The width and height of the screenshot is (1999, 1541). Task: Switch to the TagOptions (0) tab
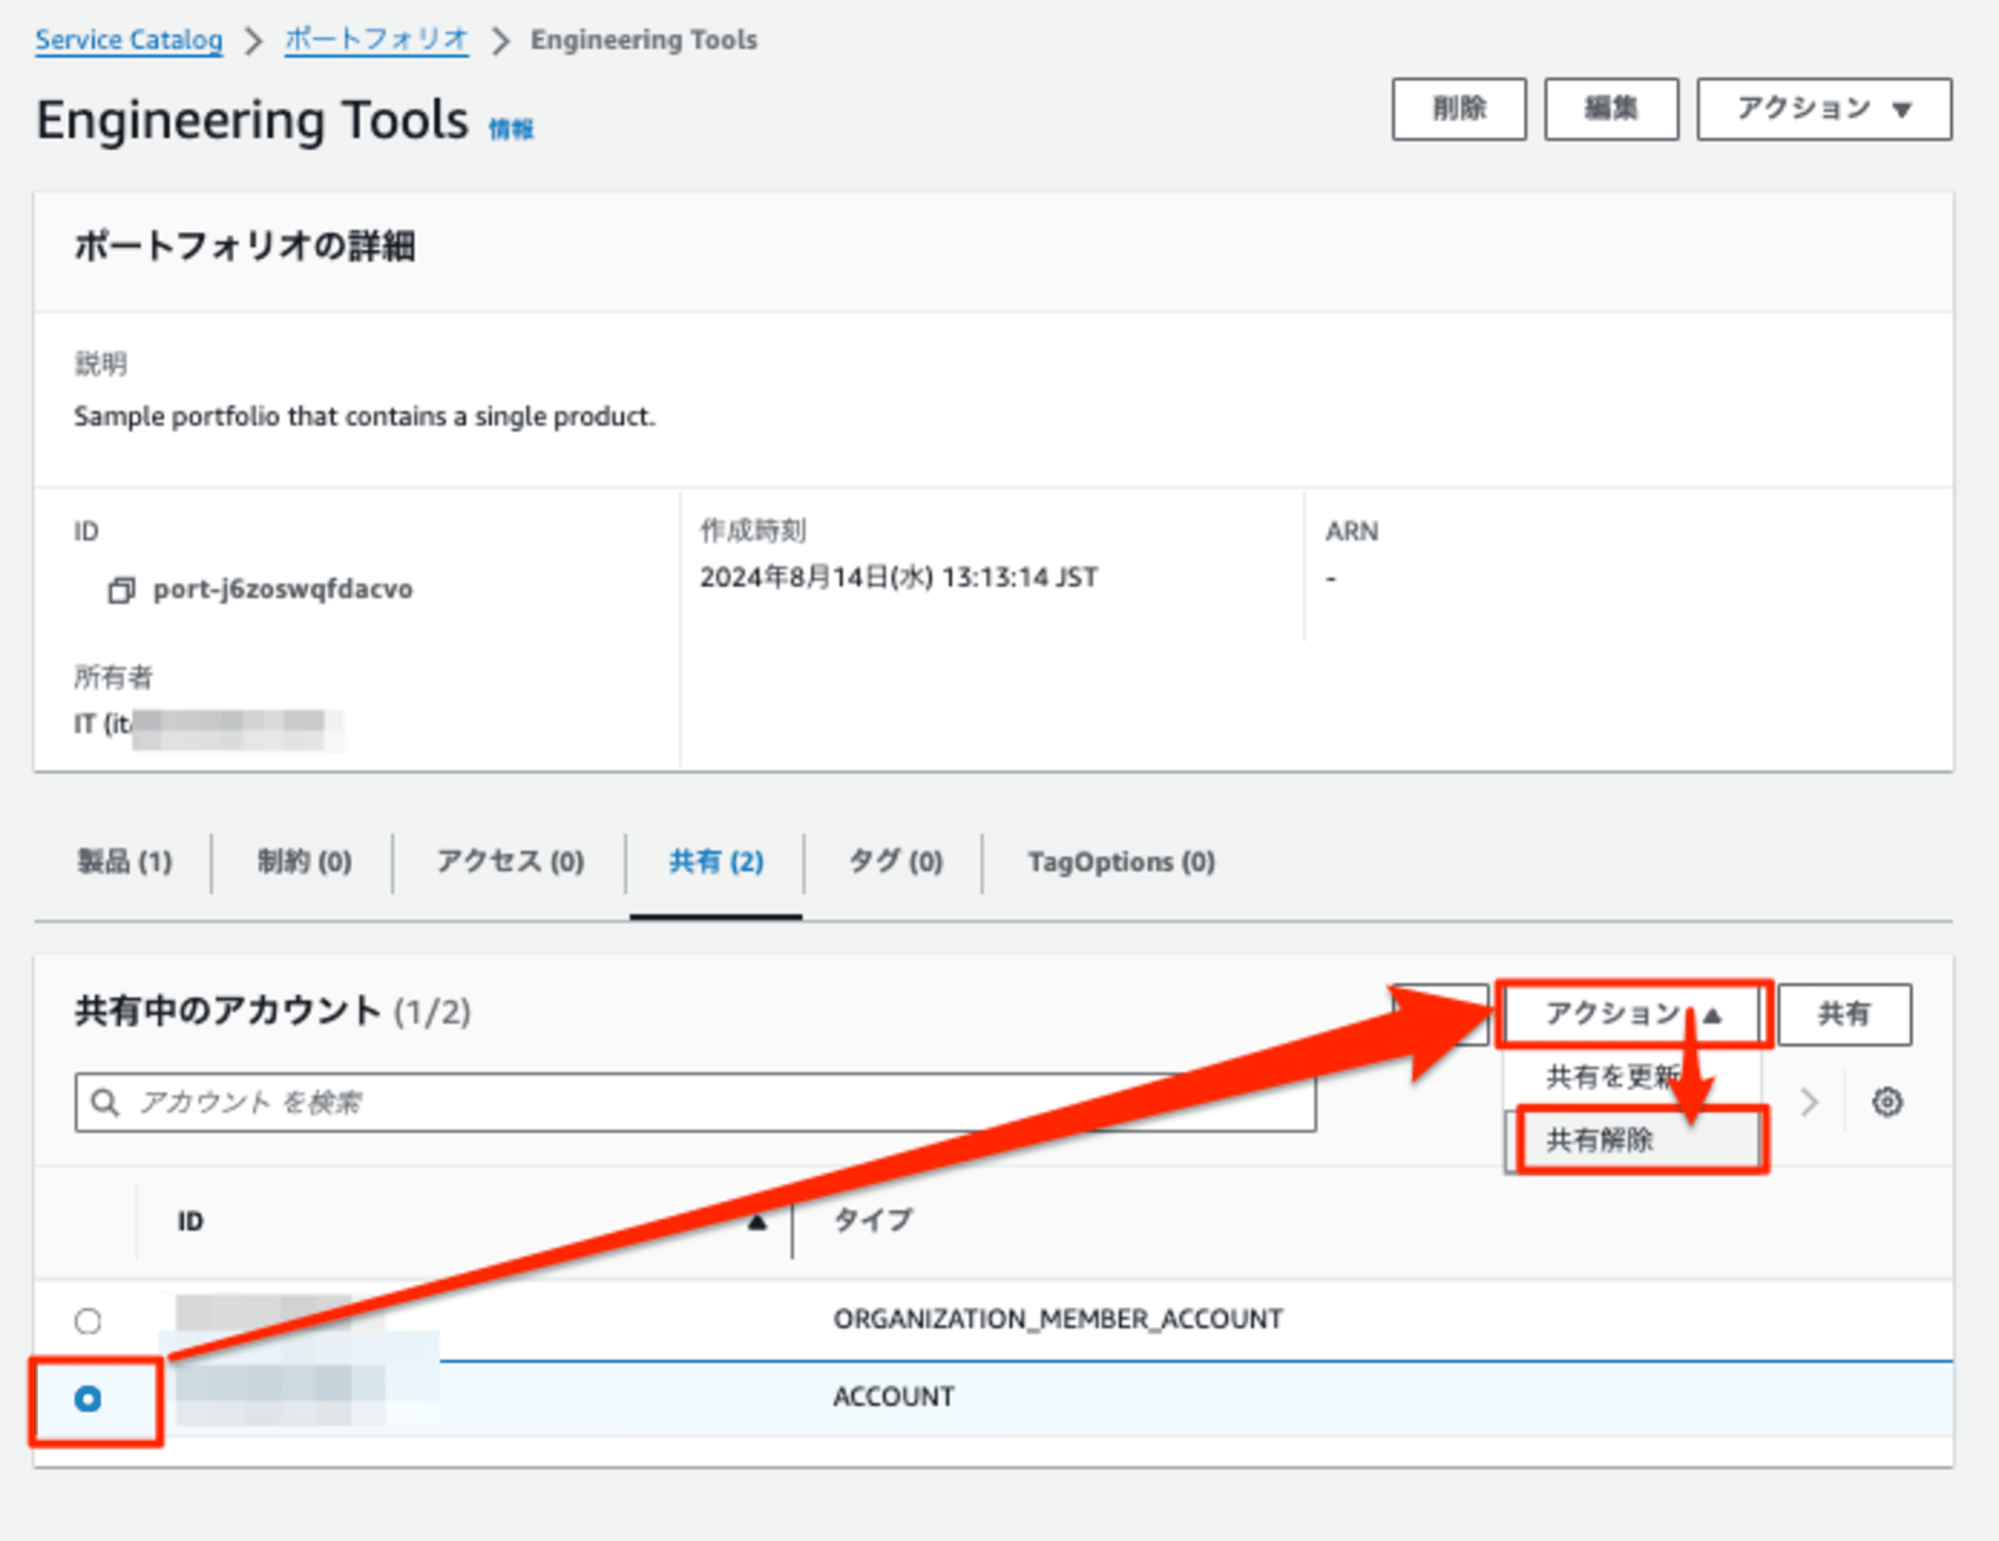pyautogui.click(x=1121, y=861)
